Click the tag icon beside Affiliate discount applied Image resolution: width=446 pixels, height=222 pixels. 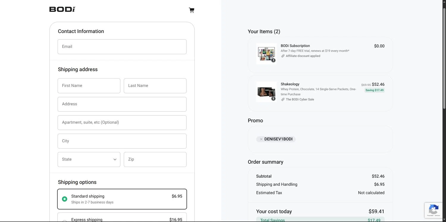point(283,56)
